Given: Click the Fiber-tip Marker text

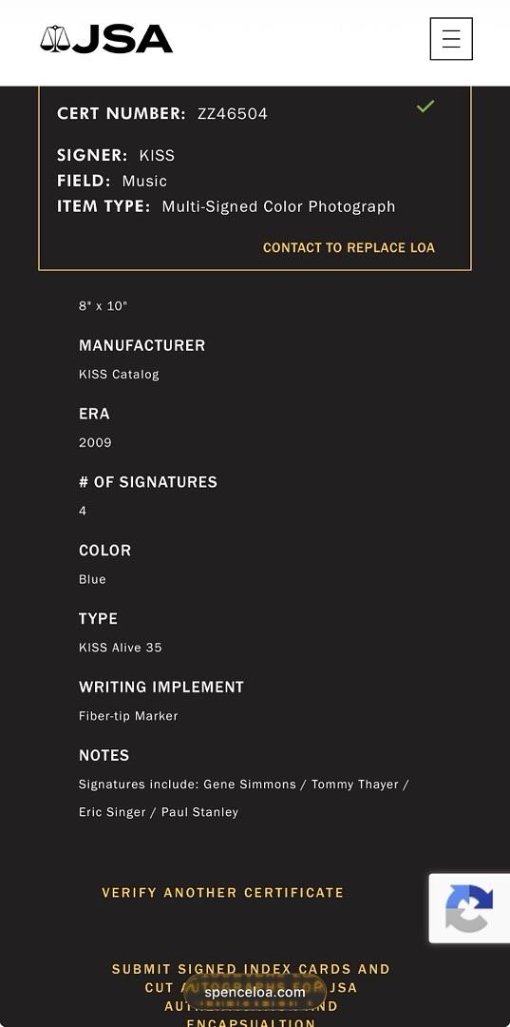Looking at the screenshot, I should (128, 716).
